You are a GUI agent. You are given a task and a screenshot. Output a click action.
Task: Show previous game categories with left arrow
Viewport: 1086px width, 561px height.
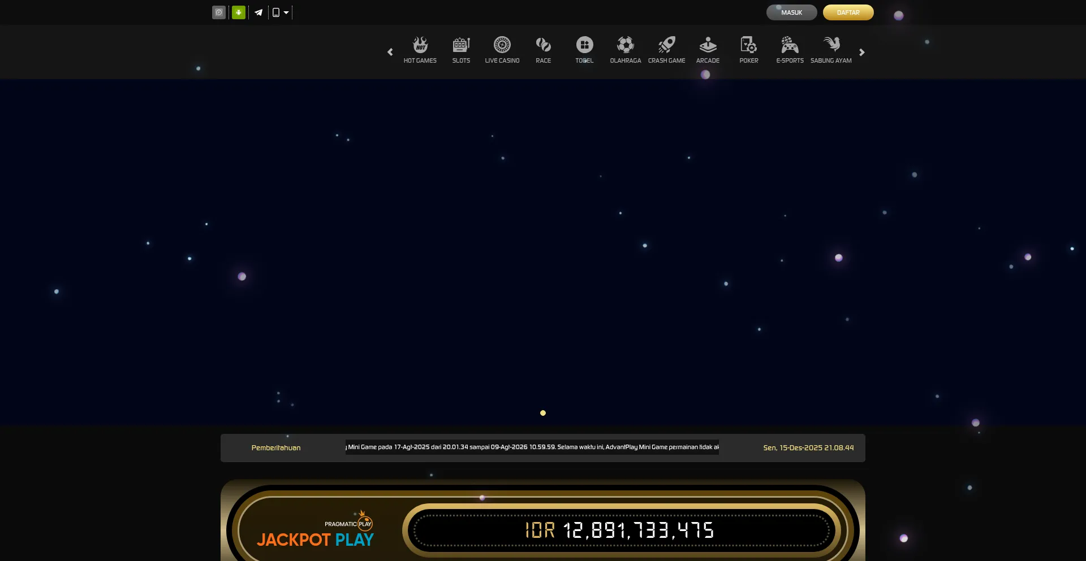click(x=390, y=52)
